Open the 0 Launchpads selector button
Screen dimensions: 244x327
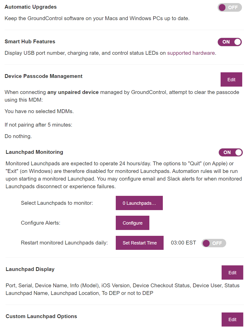[x=139, y=203]
